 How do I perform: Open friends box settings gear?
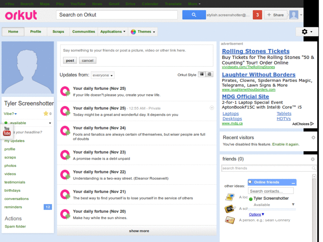click(x=313, y=159)
